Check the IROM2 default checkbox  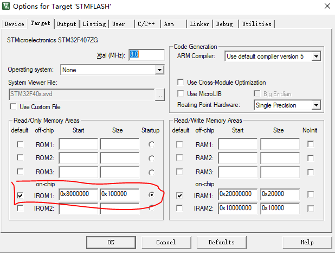[20, 208]
